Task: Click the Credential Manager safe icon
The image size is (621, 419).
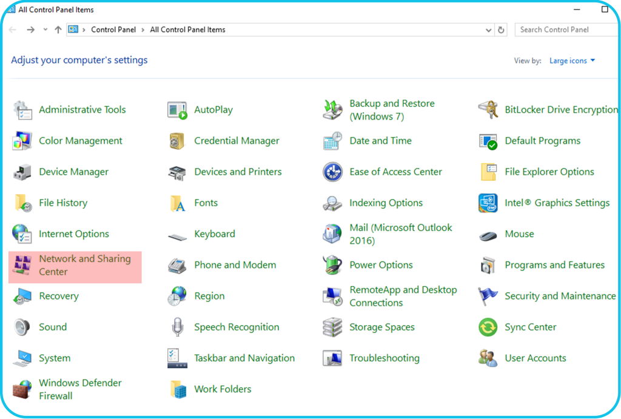Action: click(177, 141)
